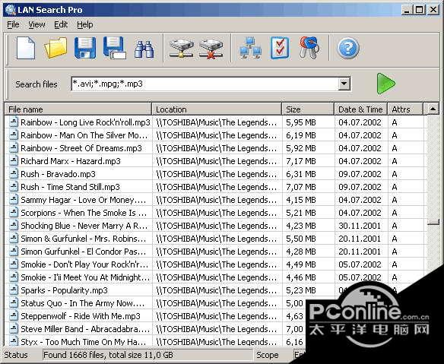
Task: Sort by the Date & Time column header
Action: pyautogui.click(x=361, y=109)
